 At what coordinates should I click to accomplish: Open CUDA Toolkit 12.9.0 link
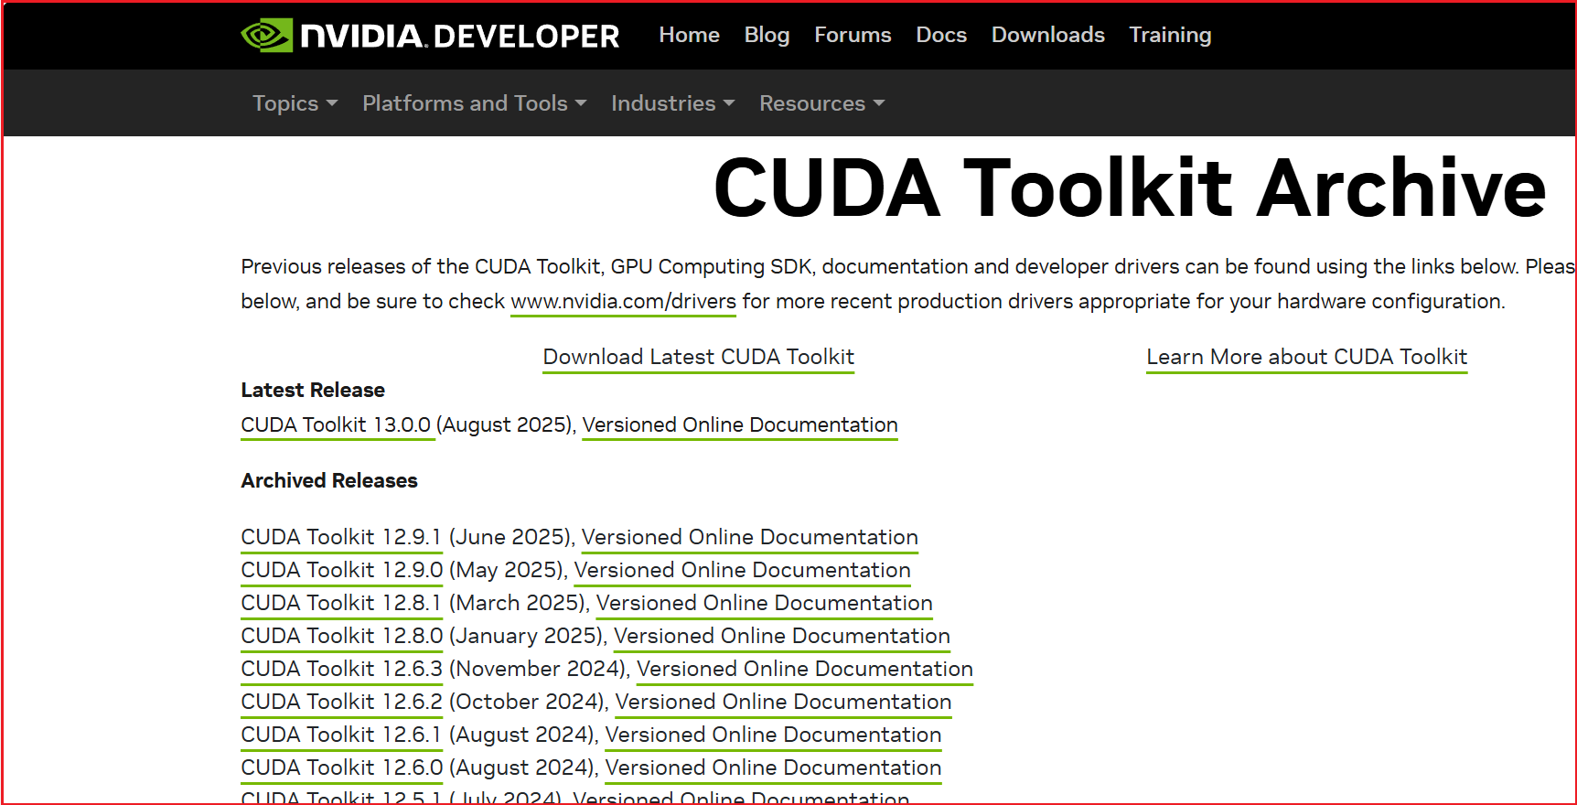pyautogui.click(x=342, y=571)
